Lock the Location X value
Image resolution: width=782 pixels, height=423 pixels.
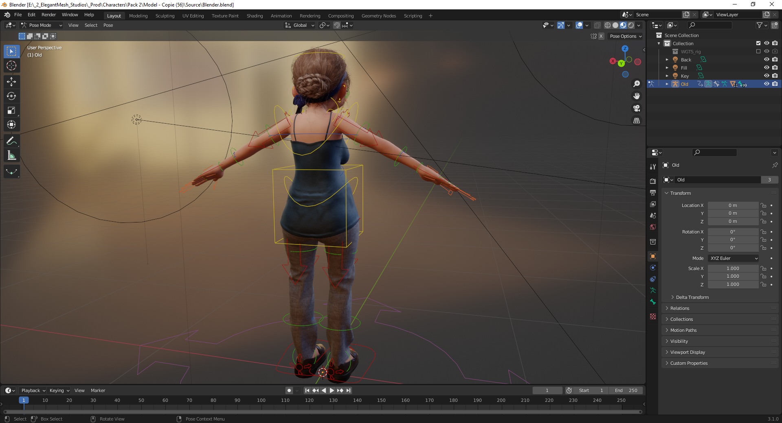[764, 205]
